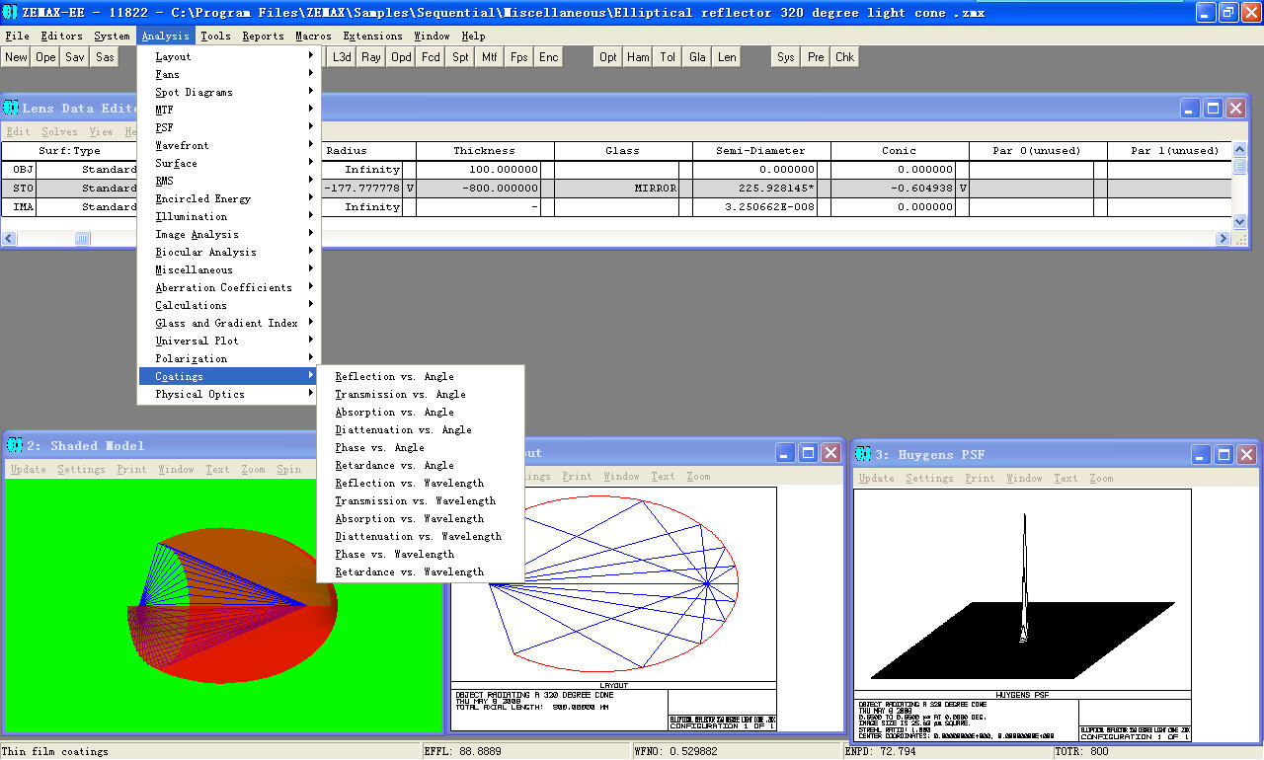Open the L3d layout toolbar button
Screen dimensions: 1264x760
coord(342,57)
